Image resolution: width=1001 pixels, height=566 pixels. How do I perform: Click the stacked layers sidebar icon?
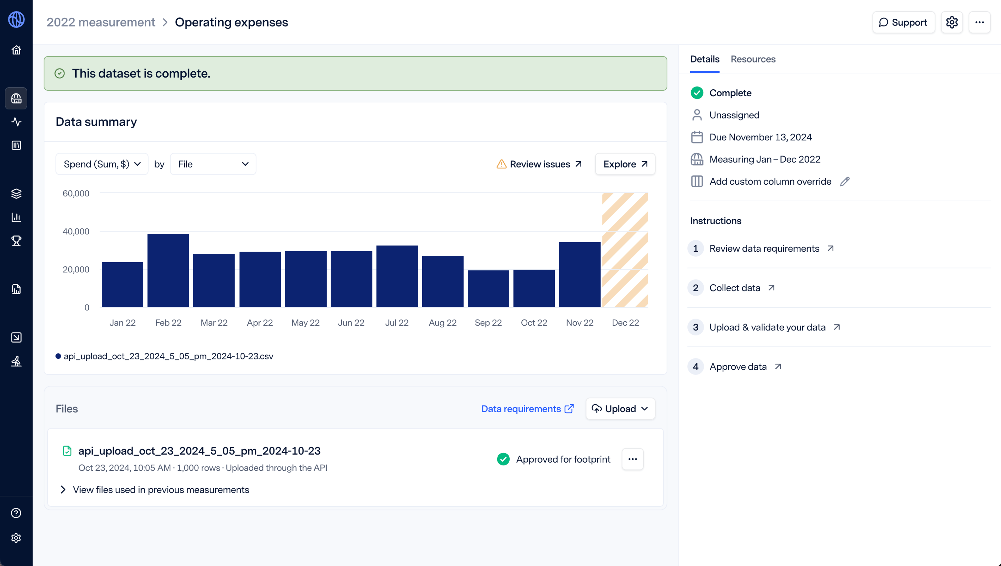16,193
